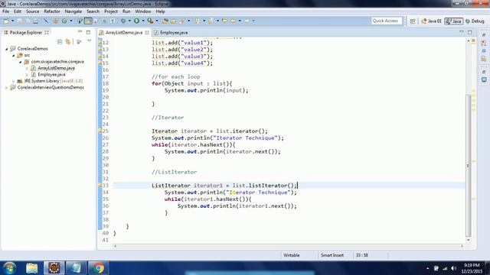Collapse All in Package Explorer toolbar
Image resolution: width=490 pixels, height=275 pixels.
60,41
